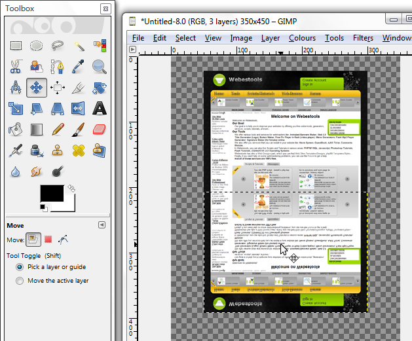Screen dimensions: 412x341
Task: Select the Scissors Select tool
Action: click(16, 66)
